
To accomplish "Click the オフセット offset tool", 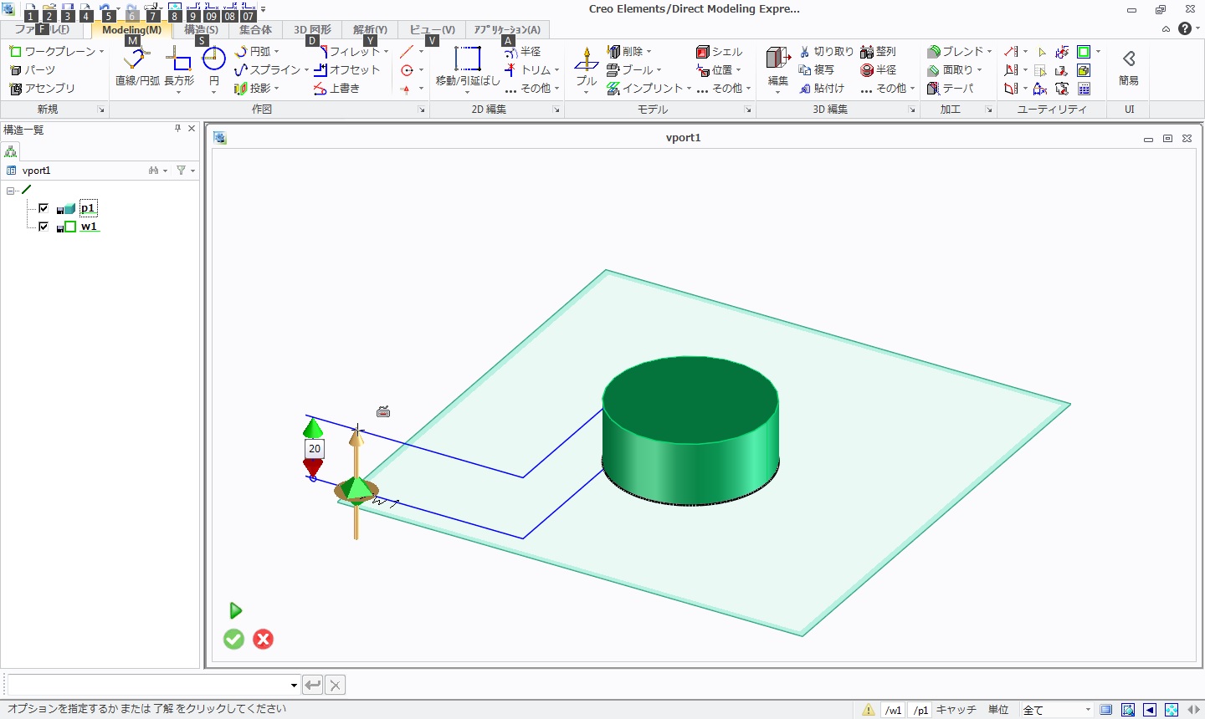I will (347, 69).
